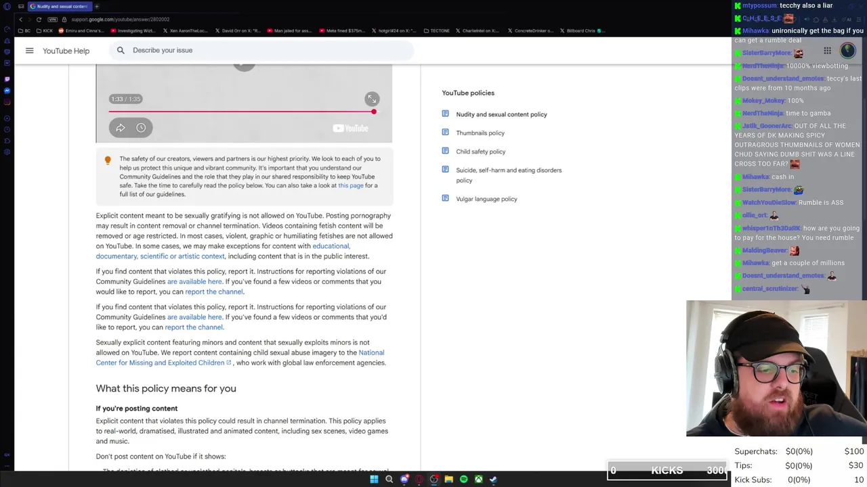Open 'Nudity and sexual content policy' in sidebar

pos(501,114)
